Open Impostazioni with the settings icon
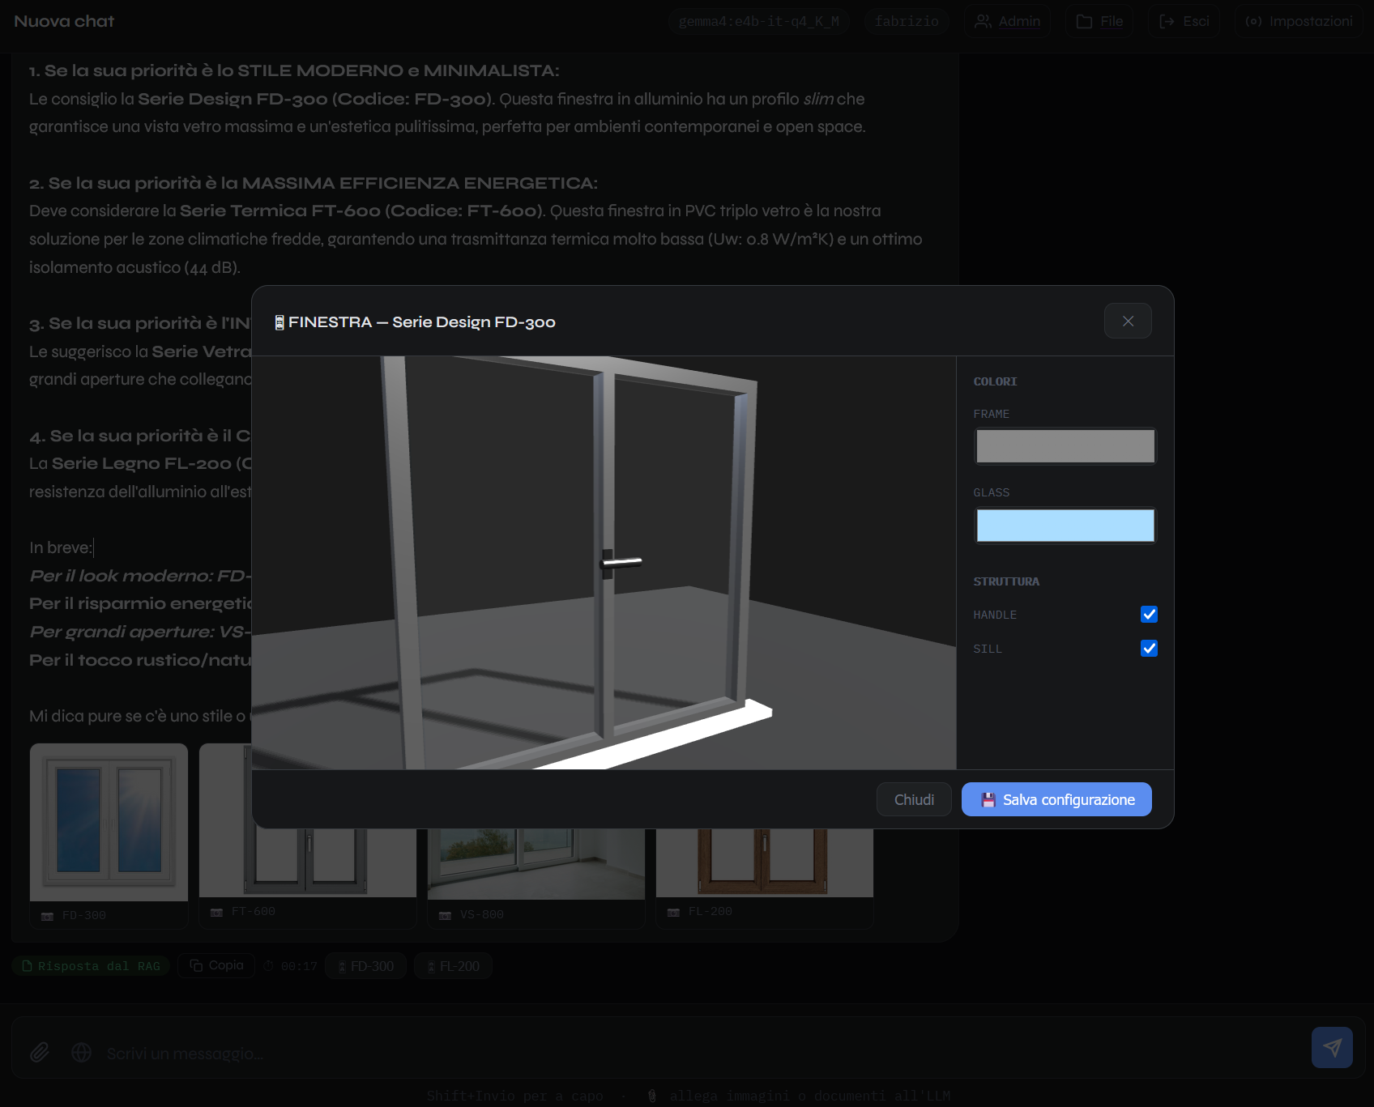1374x1107 pixels. (1253, 21)
